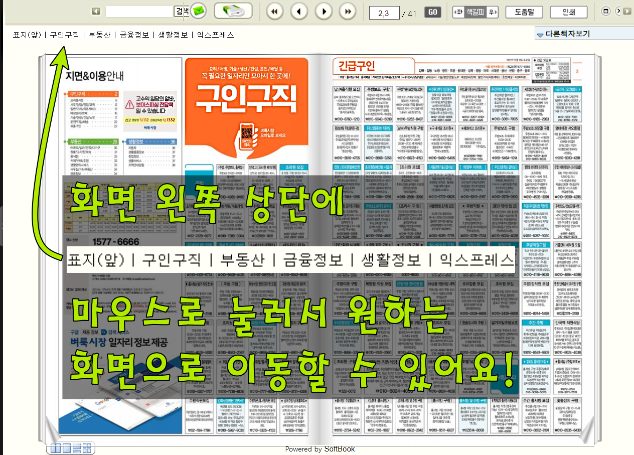
Task: Click the far-right toolbar scroll arrow
Action: pos(628,11)
